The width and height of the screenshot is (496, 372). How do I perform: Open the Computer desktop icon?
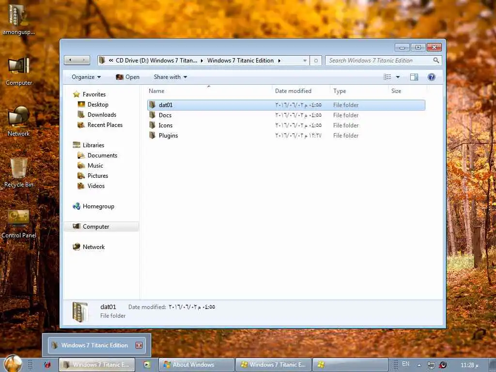tap(19, 72)
